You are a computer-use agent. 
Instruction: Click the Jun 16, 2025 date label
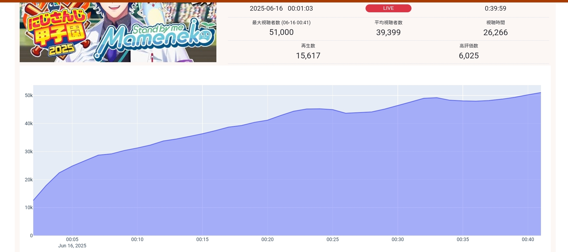click(x=72, y=246)
